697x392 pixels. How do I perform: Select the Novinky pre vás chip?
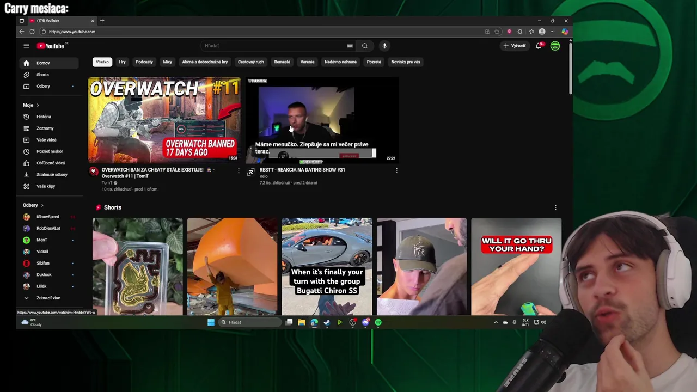coord(406,62)
